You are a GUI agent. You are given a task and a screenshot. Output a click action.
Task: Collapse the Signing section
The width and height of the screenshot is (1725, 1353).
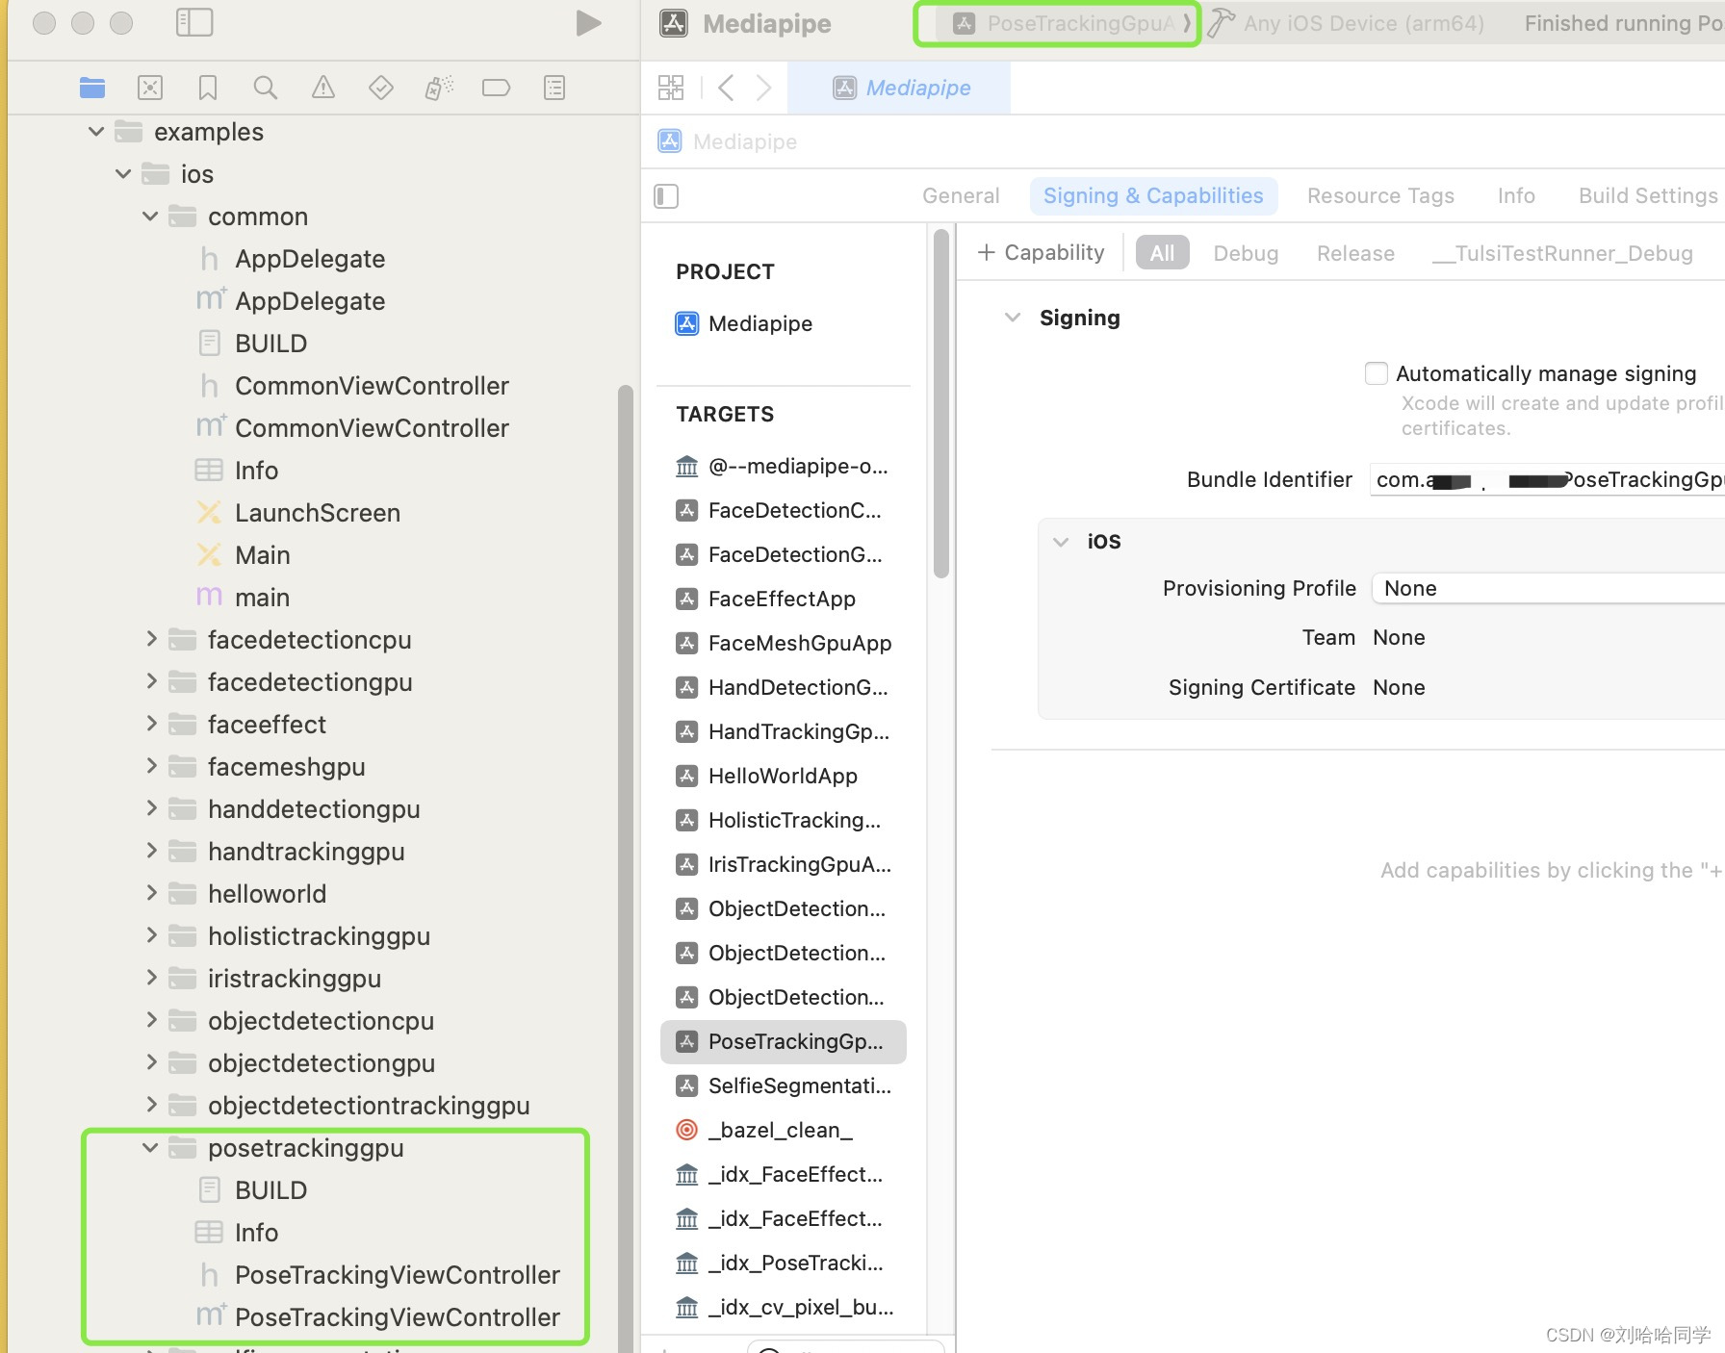(x=1013, y=318)
